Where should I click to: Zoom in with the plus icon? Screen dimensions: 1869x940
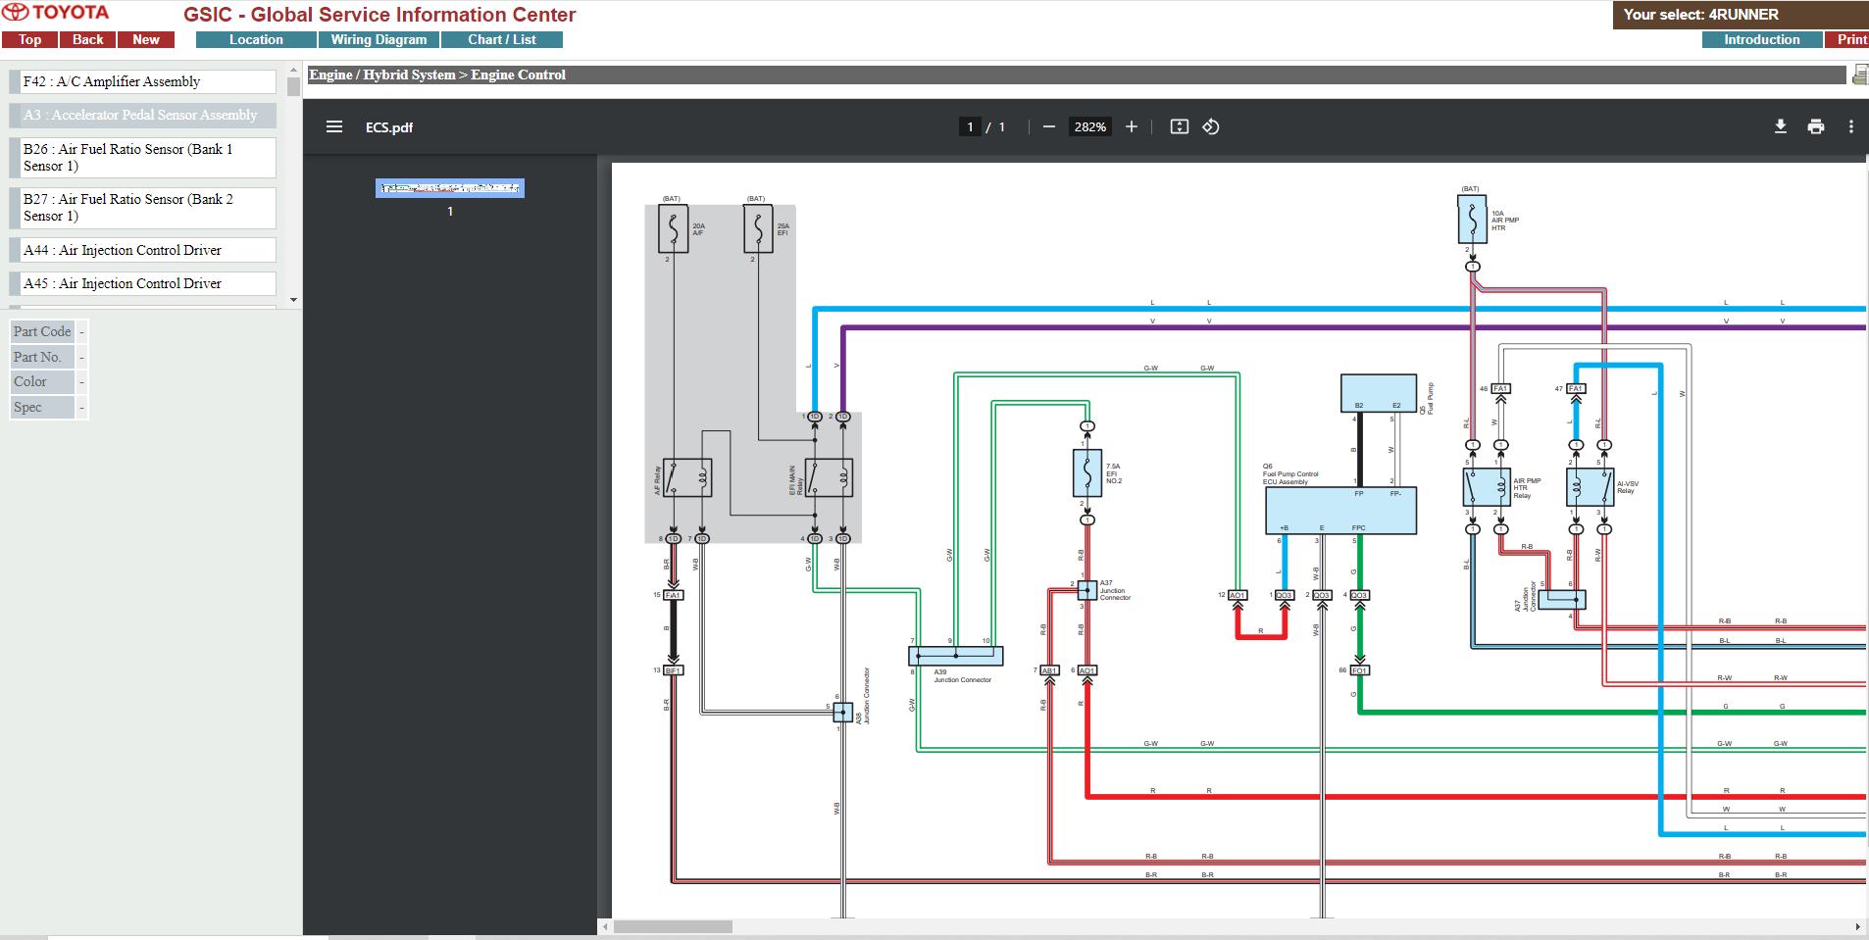pyautogui.click(x=1132, y=126)
